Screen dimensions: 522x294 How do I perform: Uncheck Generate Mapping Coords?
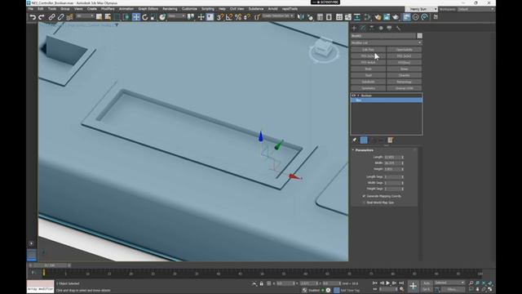pyautogui.click(x=364, y=196)
